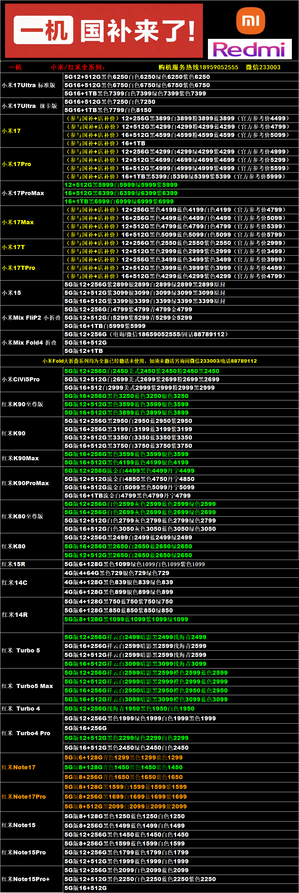Click the yellow 小米17Pro model cell
This screenshot has height=893, width=299.
[31, 164]
